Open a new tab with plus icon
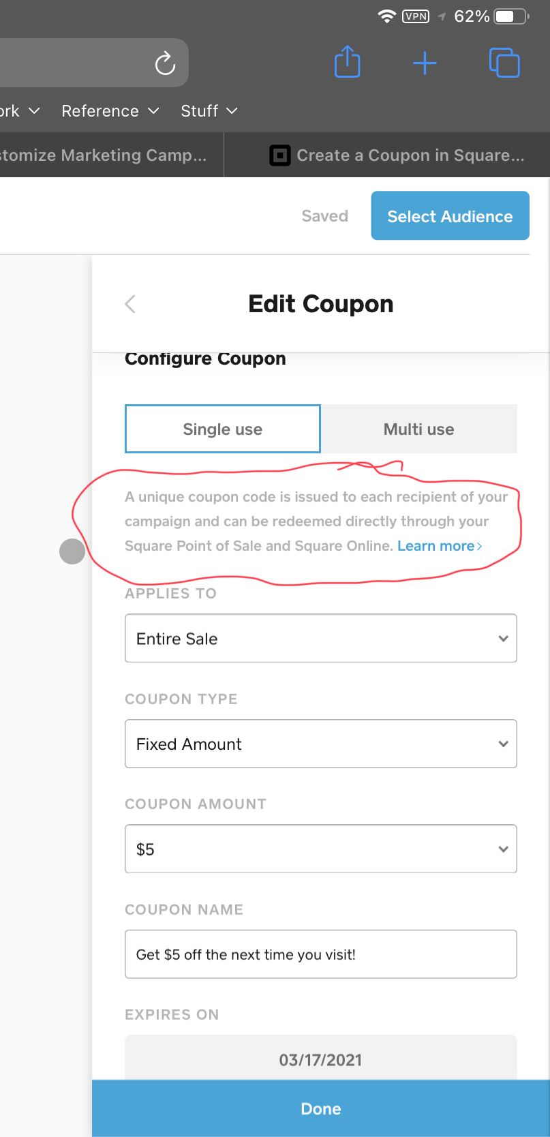The image size is (550, 1137). tap(425, 63)
